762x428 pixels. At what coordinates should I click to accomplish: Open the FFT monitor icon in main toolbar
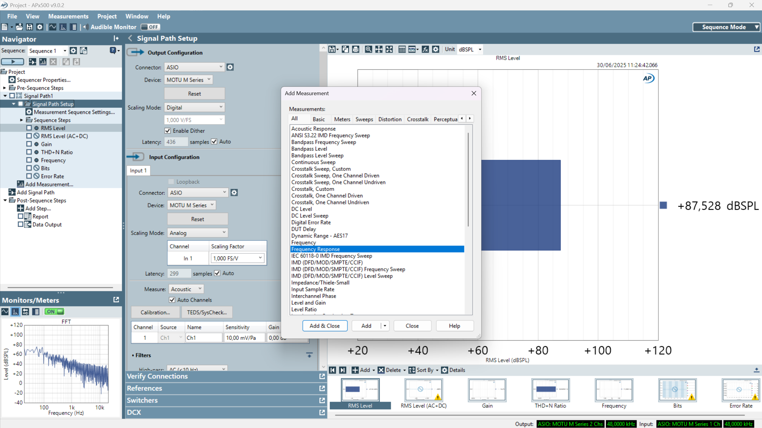(x=63, y=27)
